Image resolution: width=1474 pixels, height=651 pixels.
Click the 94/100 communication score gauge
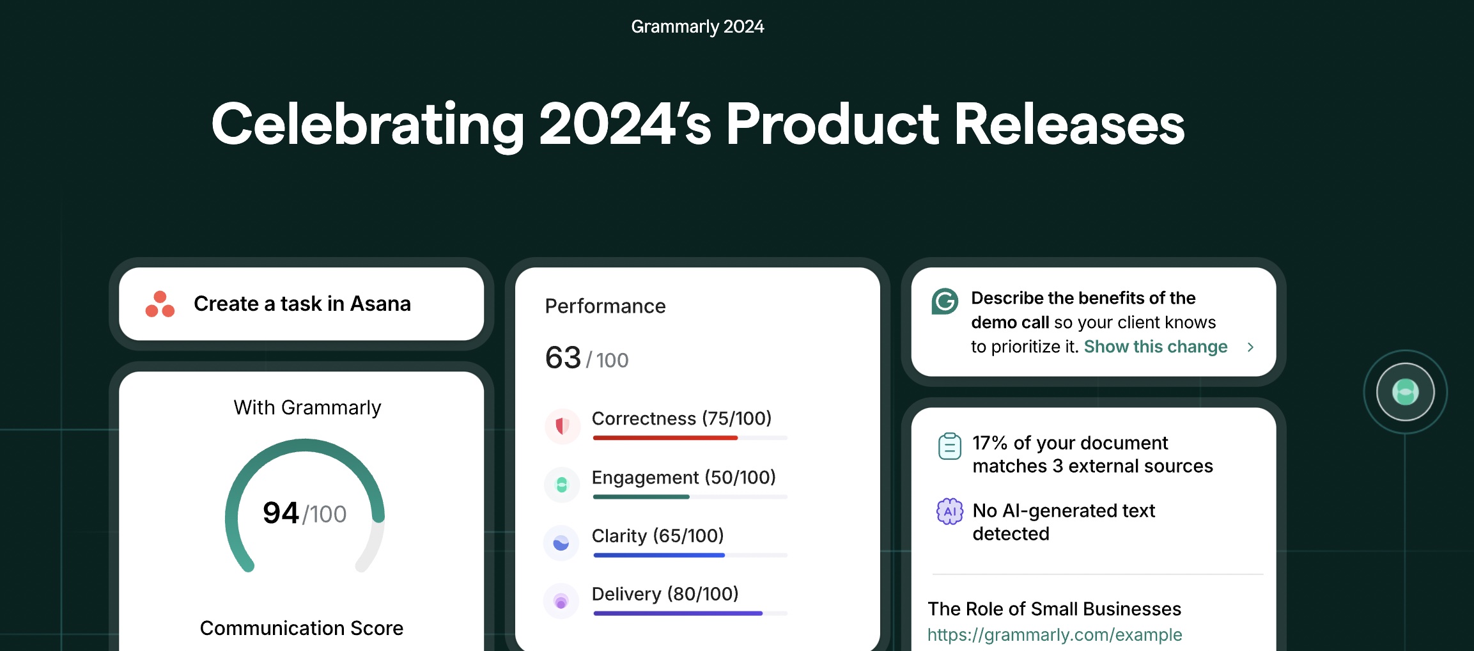click(x=305, y=506)
